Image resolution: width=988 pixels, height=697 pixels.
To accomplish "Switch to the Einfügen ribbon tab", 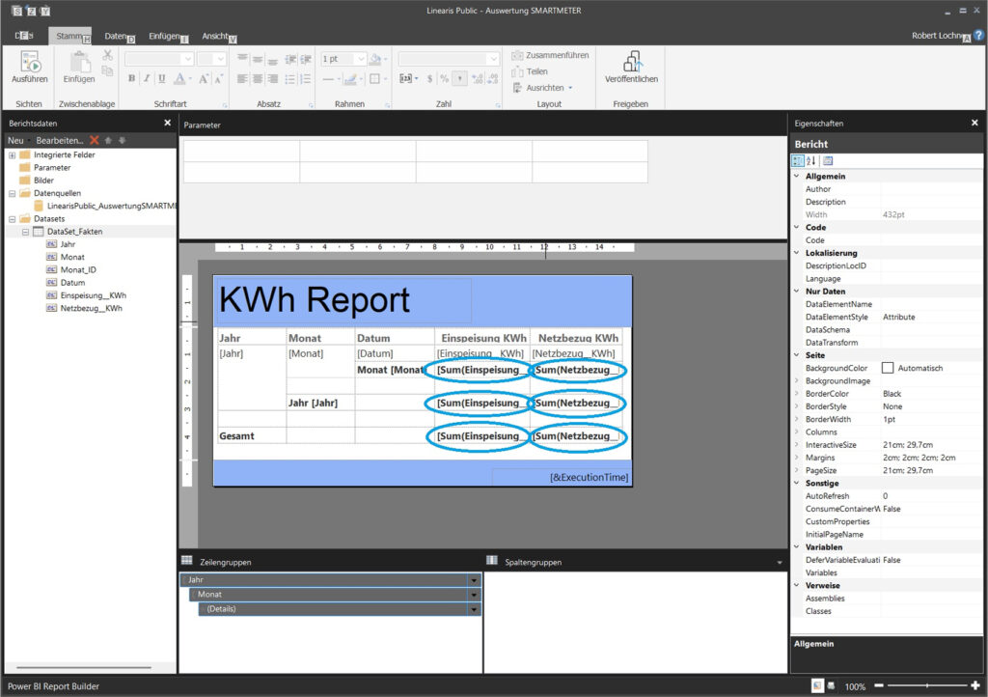I will point(164,36).
